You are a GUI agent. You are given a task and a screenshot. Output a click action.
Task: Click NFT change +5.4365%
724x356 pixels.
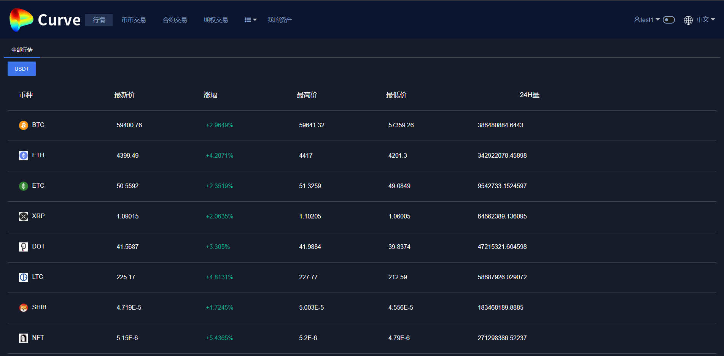click(220, 338)
